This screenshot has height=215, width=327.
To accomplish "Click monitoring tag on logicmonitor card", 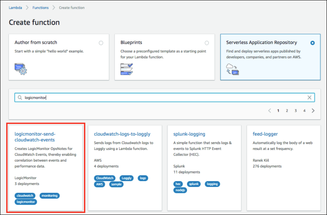I will (x=49, y=196).
